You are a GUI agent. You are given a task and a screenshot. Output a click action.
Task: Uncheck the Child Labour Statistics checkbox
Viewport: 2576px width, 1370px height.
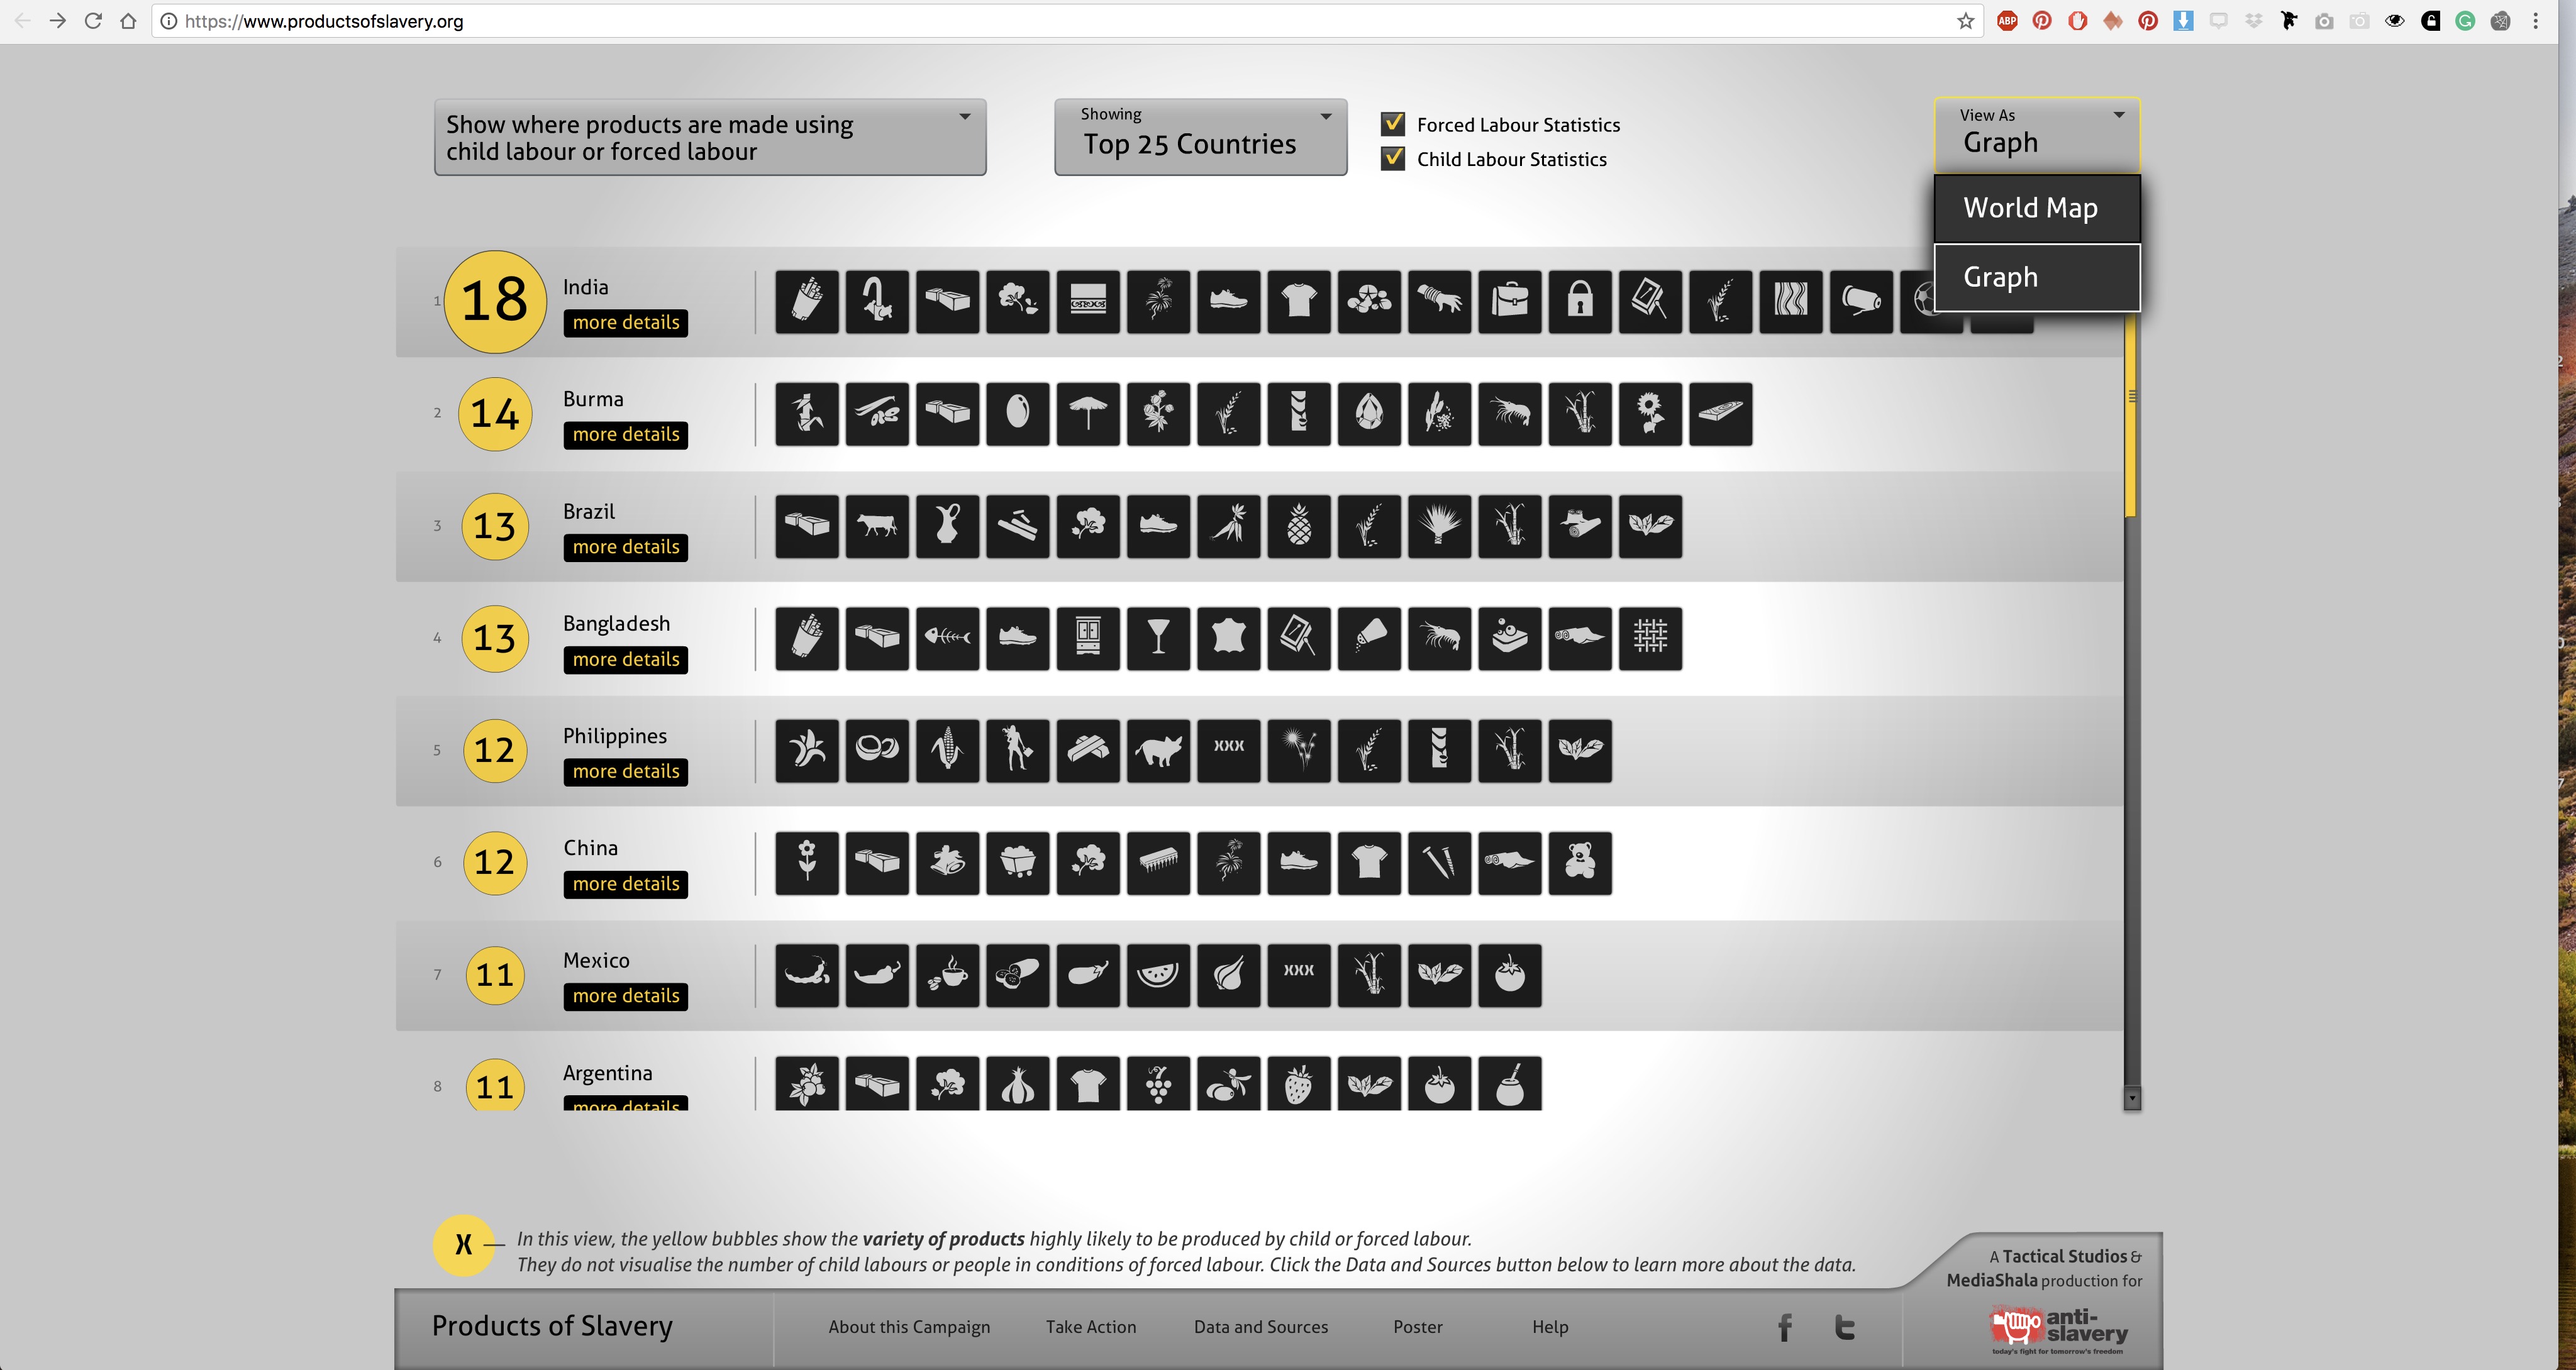pyautogui.click(x=1393, y=158)
